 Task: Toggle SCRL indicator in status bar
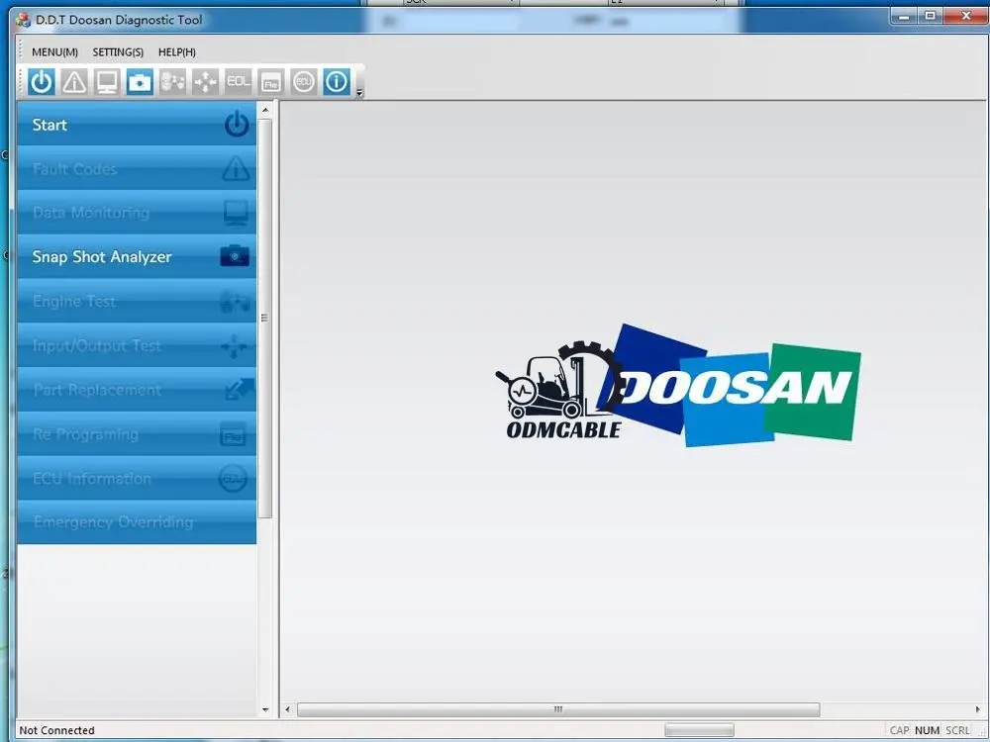tap(956, 730)
